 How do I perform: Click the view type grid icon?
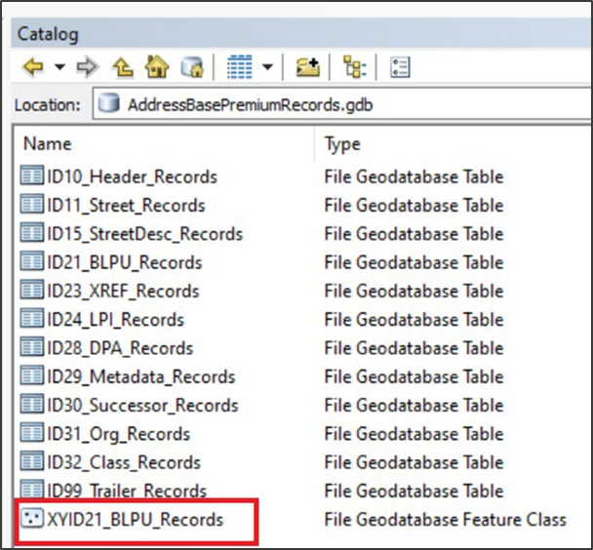239,67
